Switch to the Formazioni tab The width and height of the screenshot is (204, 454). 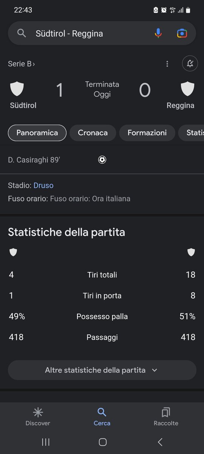(x=147, y=133)
